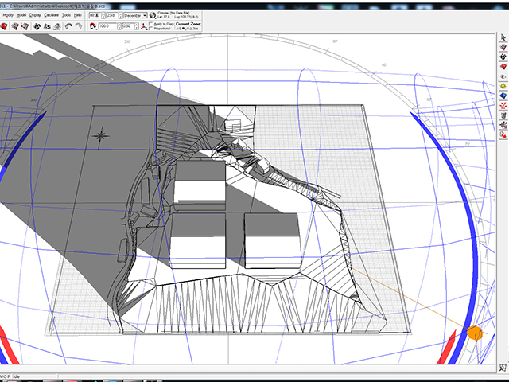
Task: Open the December month dropdown
Action: (144, 16)
